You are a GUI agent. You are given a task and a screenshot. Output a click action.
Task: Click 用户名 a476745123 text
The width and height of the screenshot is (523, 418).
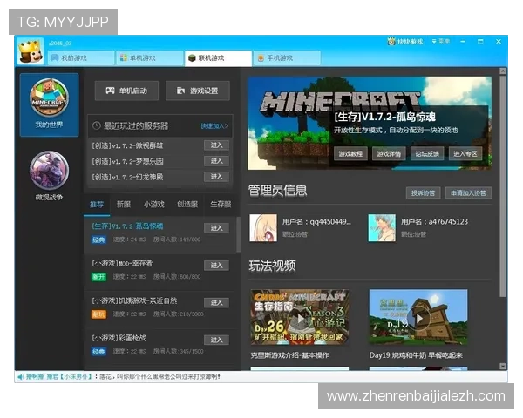coord(434,222)
